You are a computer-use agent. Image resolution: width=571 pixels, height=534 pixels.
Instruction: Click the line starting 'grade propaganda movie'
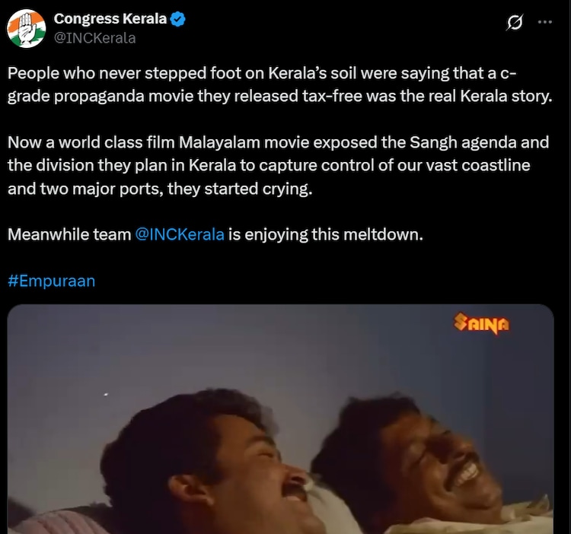coord(279,97)
